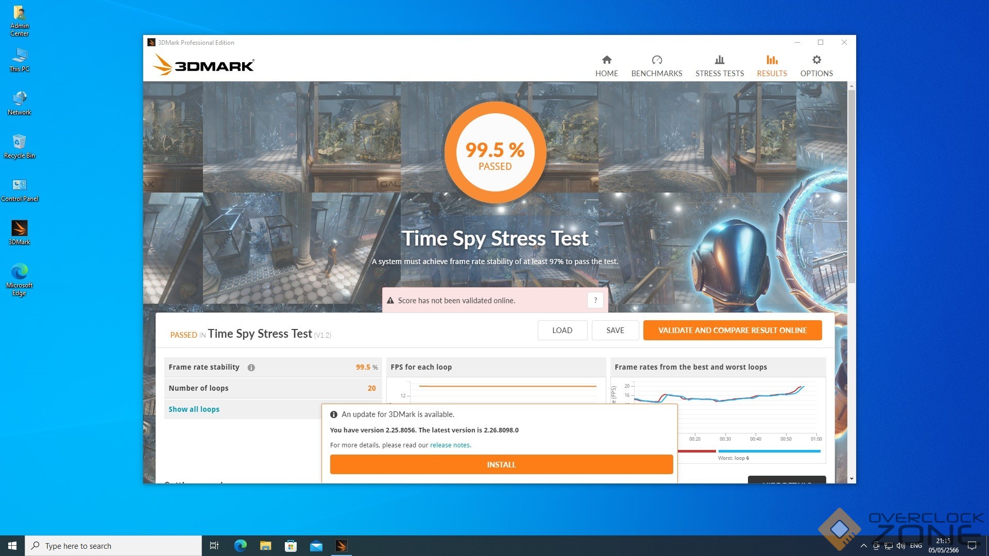
Task: Expand Show all loops
Action: click(194, 409)
